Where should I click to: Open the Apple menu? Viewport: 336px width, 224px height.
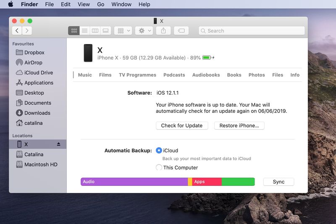[x=10, y=4]
